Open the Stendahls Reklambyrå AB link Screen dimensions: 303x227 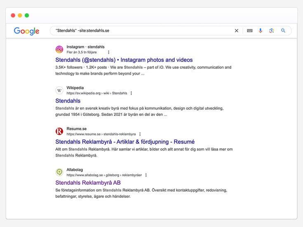pyautogui.click(x=88, y=183)
